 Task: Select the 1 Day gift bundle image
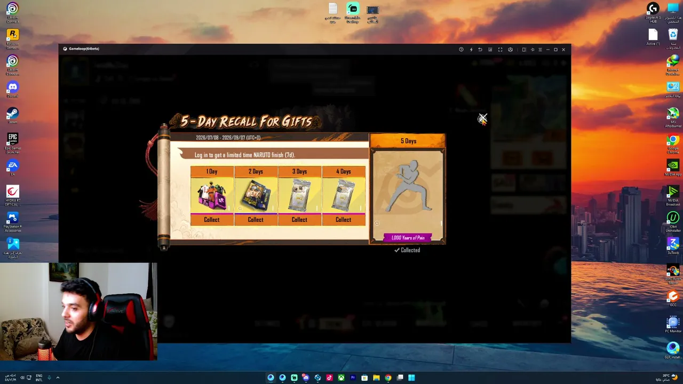pos(212,195)
